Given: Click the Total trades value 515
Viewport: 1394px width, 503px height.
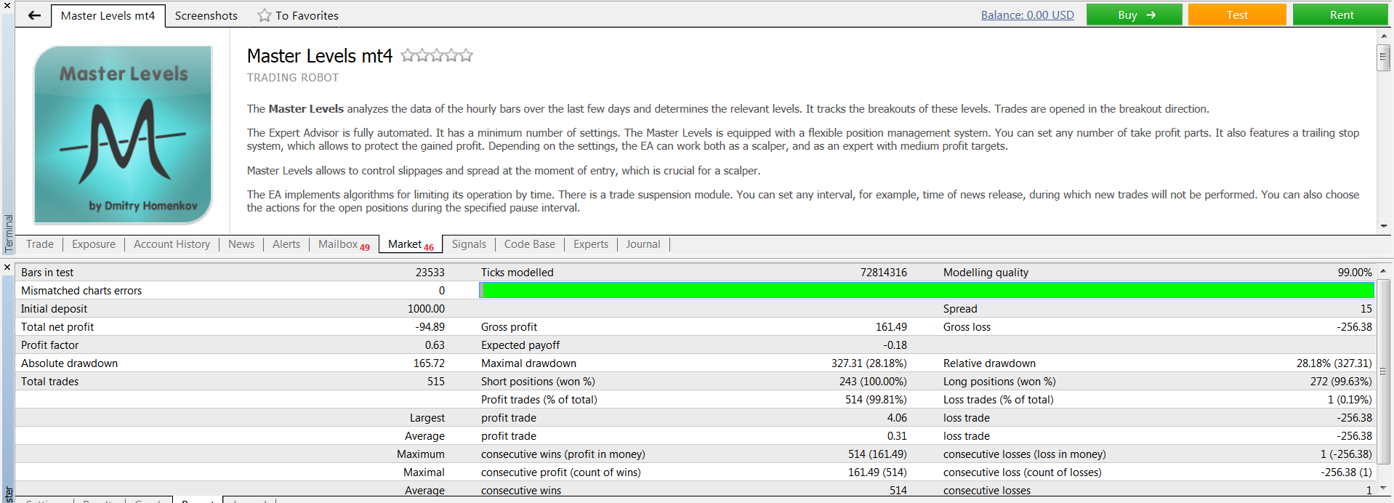Looking at the screenshot, I should click(436, 382).
